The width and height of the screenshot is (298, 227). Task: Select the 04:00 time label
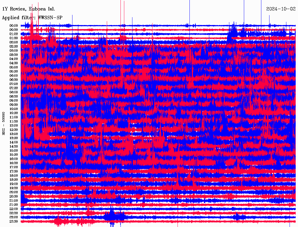point(14,59)
